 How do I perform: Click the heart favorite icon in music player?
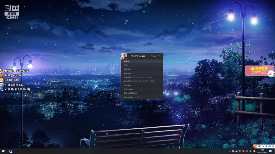[x=152, y=56]
